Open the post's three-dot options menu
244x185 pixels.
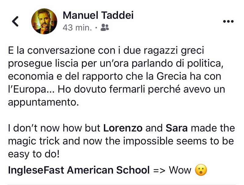click(228, 22)
